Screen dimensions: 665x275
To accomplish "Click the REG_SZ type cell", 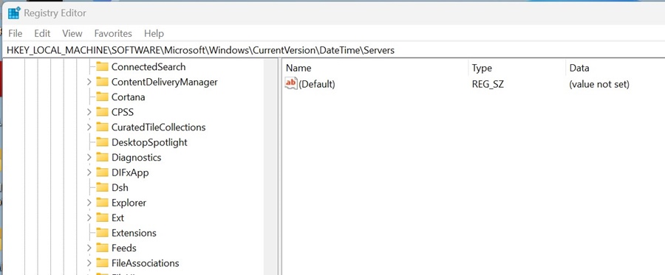I will point(488,84).
